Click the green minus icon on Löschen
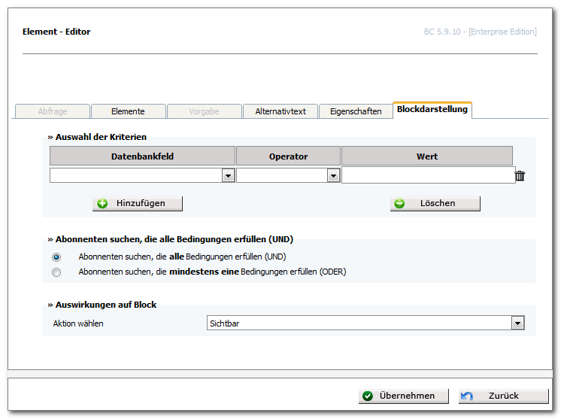 coord(399,203)
